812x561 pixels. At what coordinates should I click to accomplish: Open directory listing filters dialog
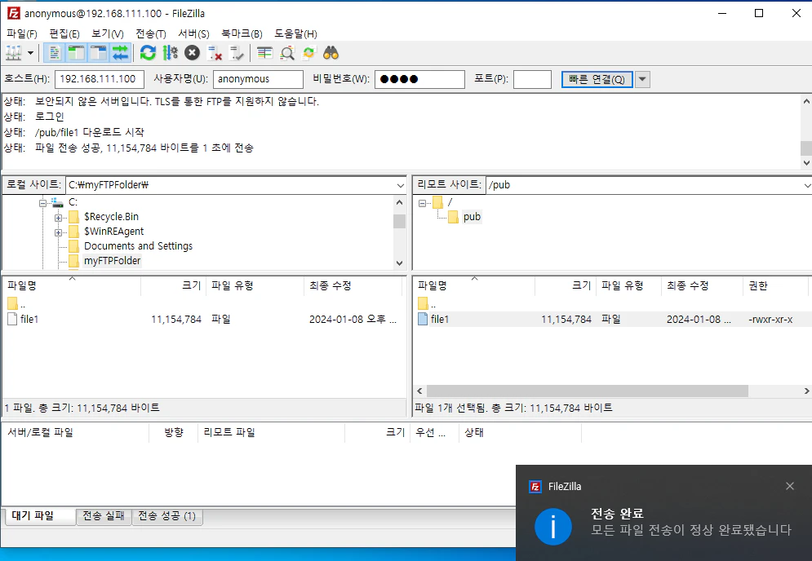pyautogui.click(x=264, y=53)
